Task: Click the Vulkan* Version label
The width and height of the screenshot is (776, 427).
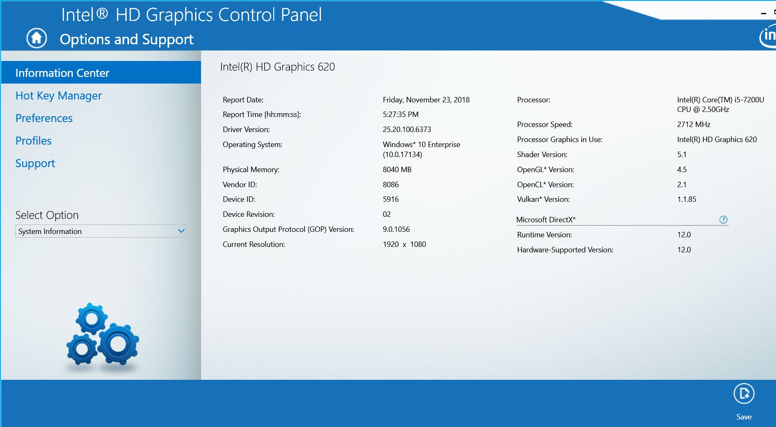Action: [x=543, y=199]
